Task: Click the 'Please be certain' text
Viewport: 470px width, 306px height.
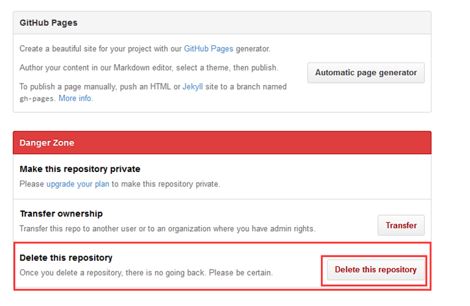Action: click(242, 272)
